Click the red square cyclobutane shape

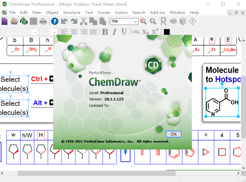[x=222, y=152]
